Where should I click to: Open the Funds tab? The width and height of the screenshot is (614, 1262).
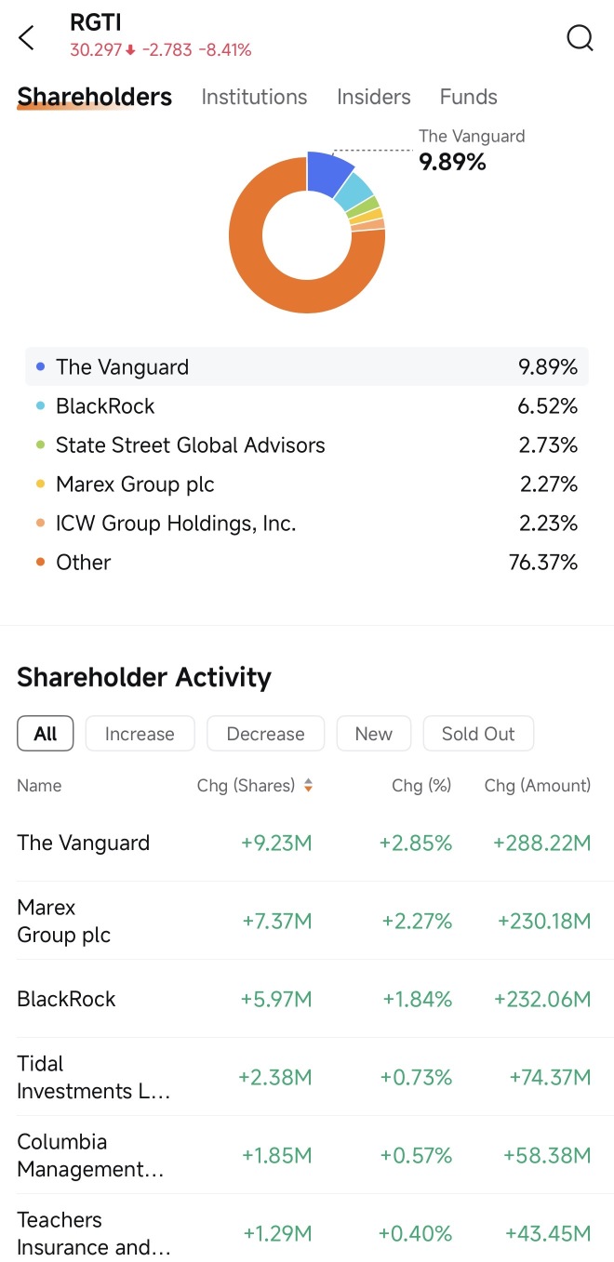469,97
